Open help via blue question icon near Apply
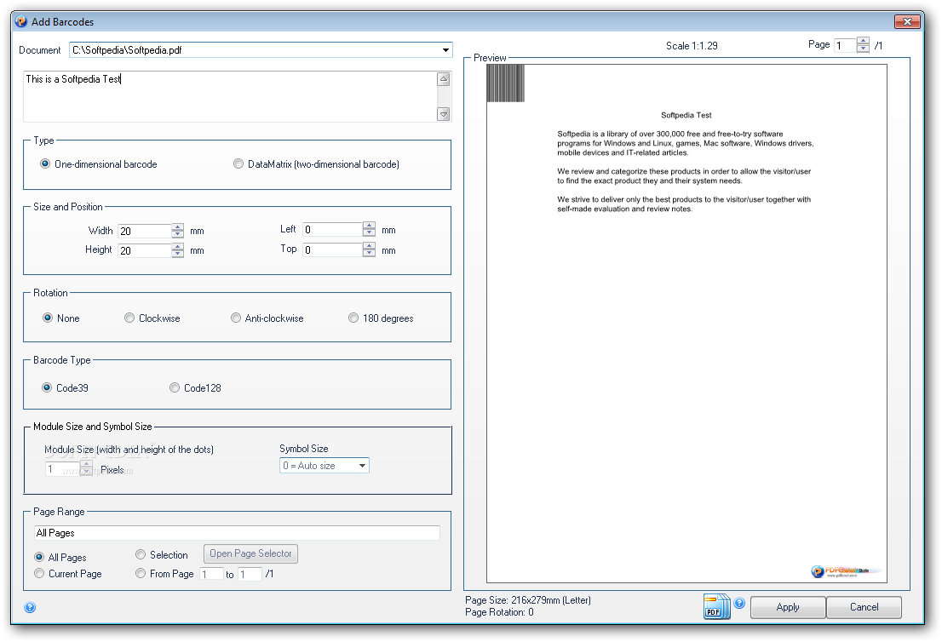This screenshot has height=642, width=942. click(739, 603)
